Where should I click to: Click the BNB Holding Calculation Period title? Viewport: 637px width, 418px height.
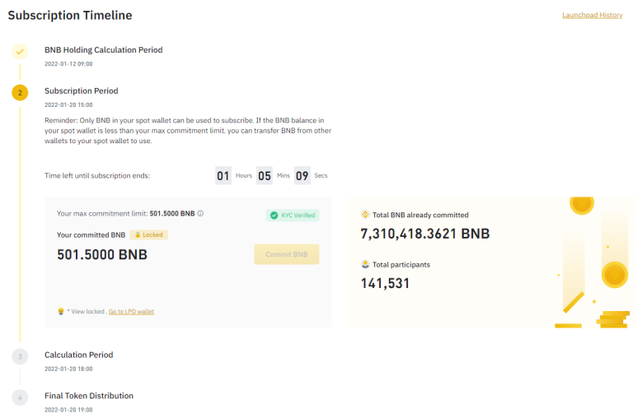pyautogui.click(x=104, y=50)
